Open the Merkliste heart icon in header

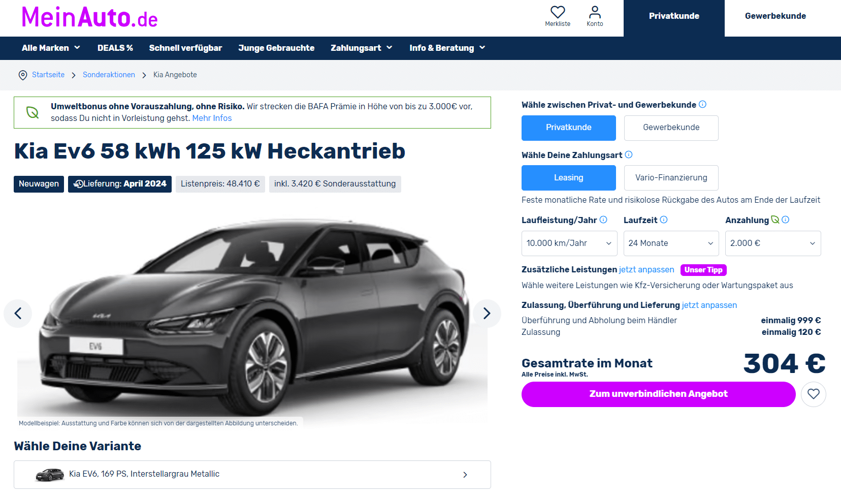click(x=558, y=12)
